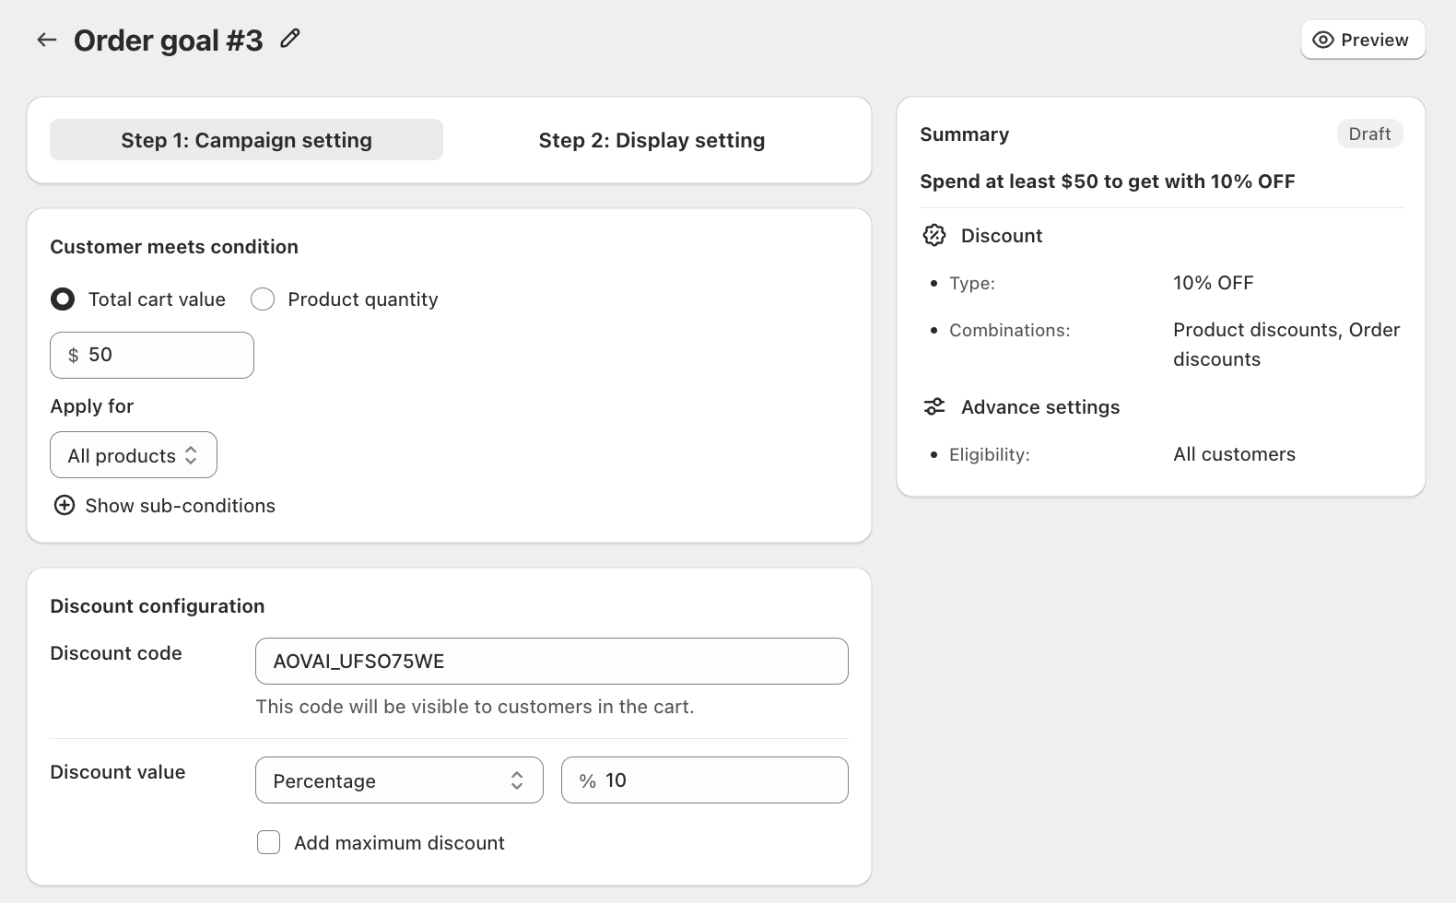Click the Order goal #3 title

pos(169,41)
